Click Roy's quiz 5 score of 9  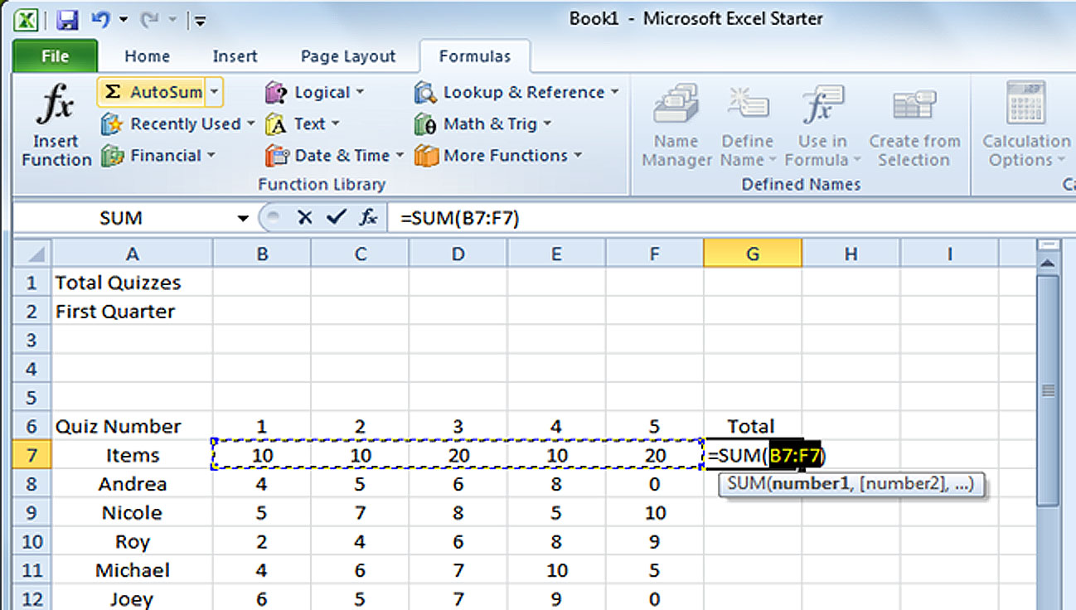coord(655,541)
